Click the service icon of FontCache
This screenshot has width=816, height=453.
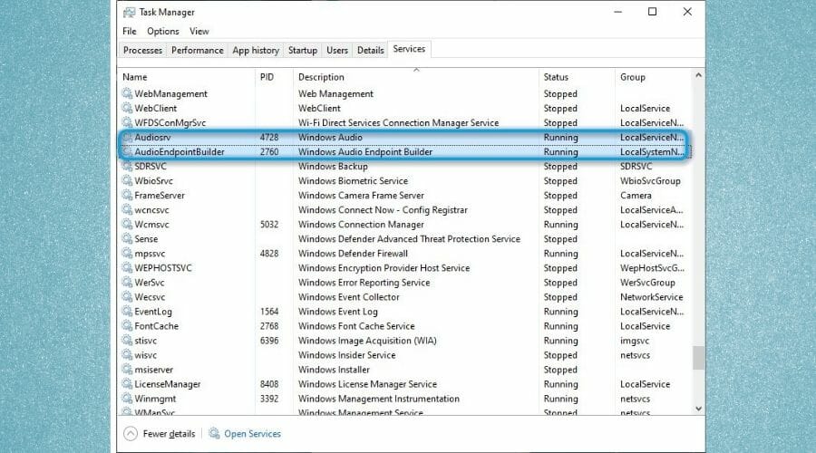(127, 326)
